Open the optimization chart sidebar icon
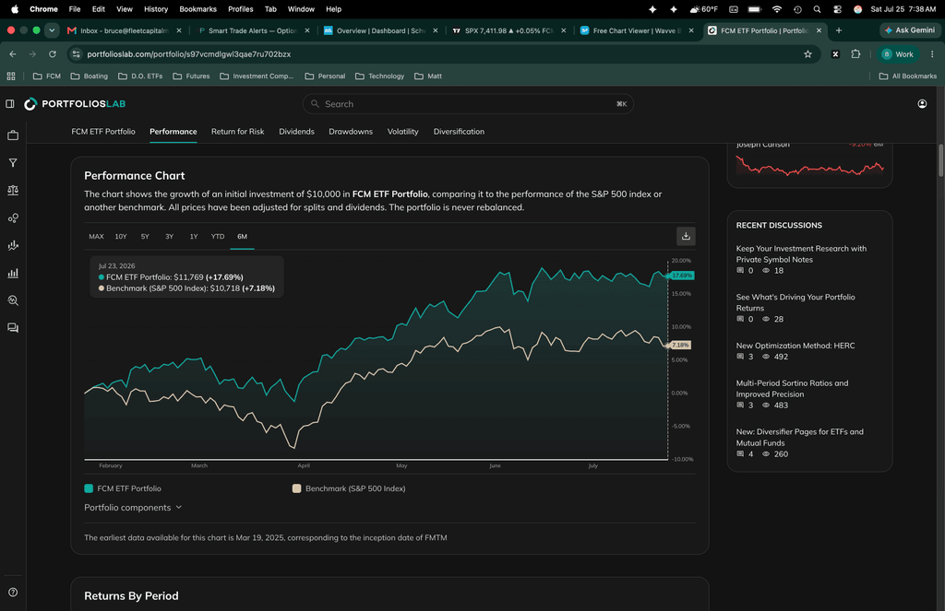The height and width of the screenshot is (611, 945). (13, 246)
